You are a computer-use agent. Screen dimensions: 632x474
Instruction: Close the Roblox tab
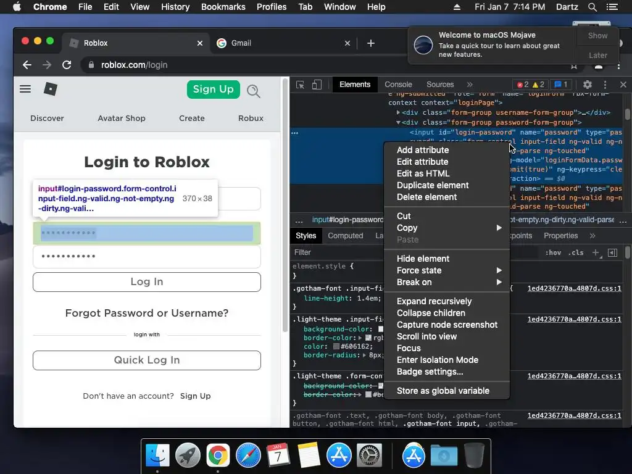(200, 43)
